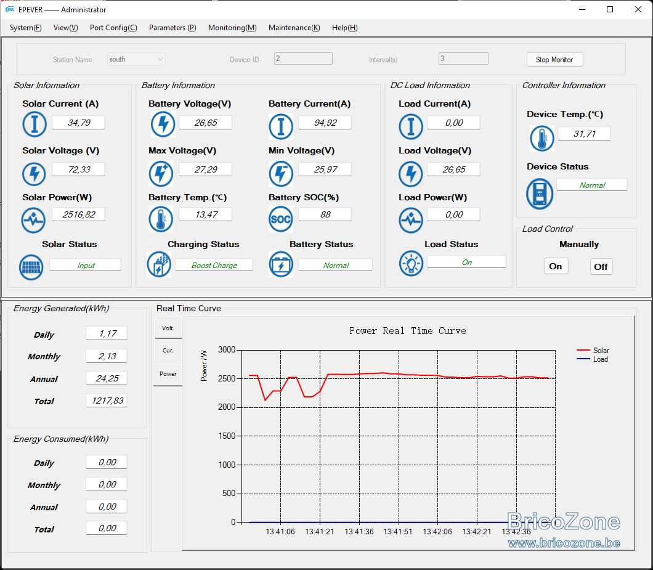Viewport: 653px width, 570px height.
Task: Show the Cur. real time curve
Action: (168, 351)
